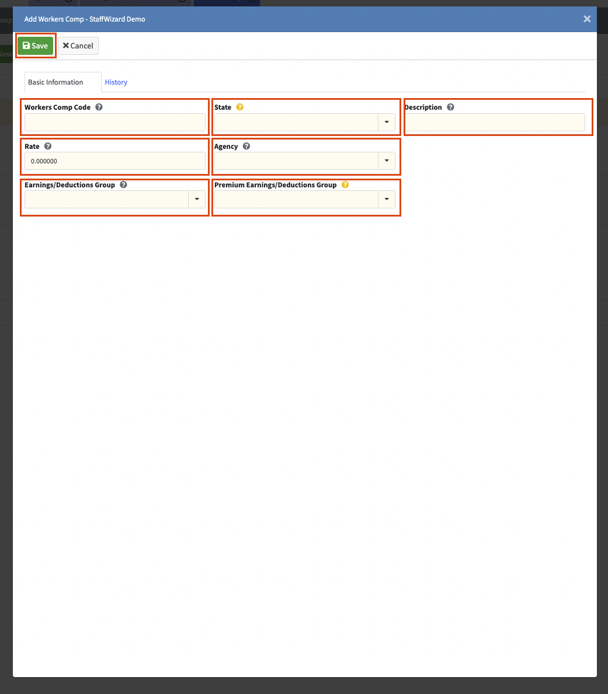
Task: Click the Earnings/Deductions Group help icon
Action: [x=123, y=185]
